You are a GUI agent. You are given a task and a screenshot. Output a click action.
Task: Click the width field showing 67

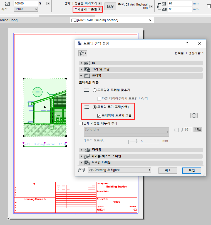click(x=180, y=3)
